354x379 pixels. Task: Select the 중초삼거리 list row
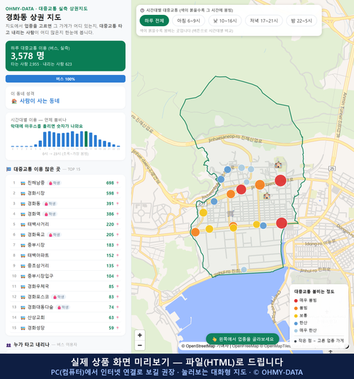coord(66,266)
